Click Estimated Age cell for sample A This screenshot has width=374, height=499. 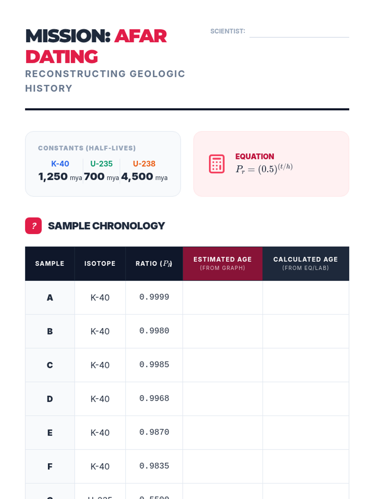tap(223, 298)
